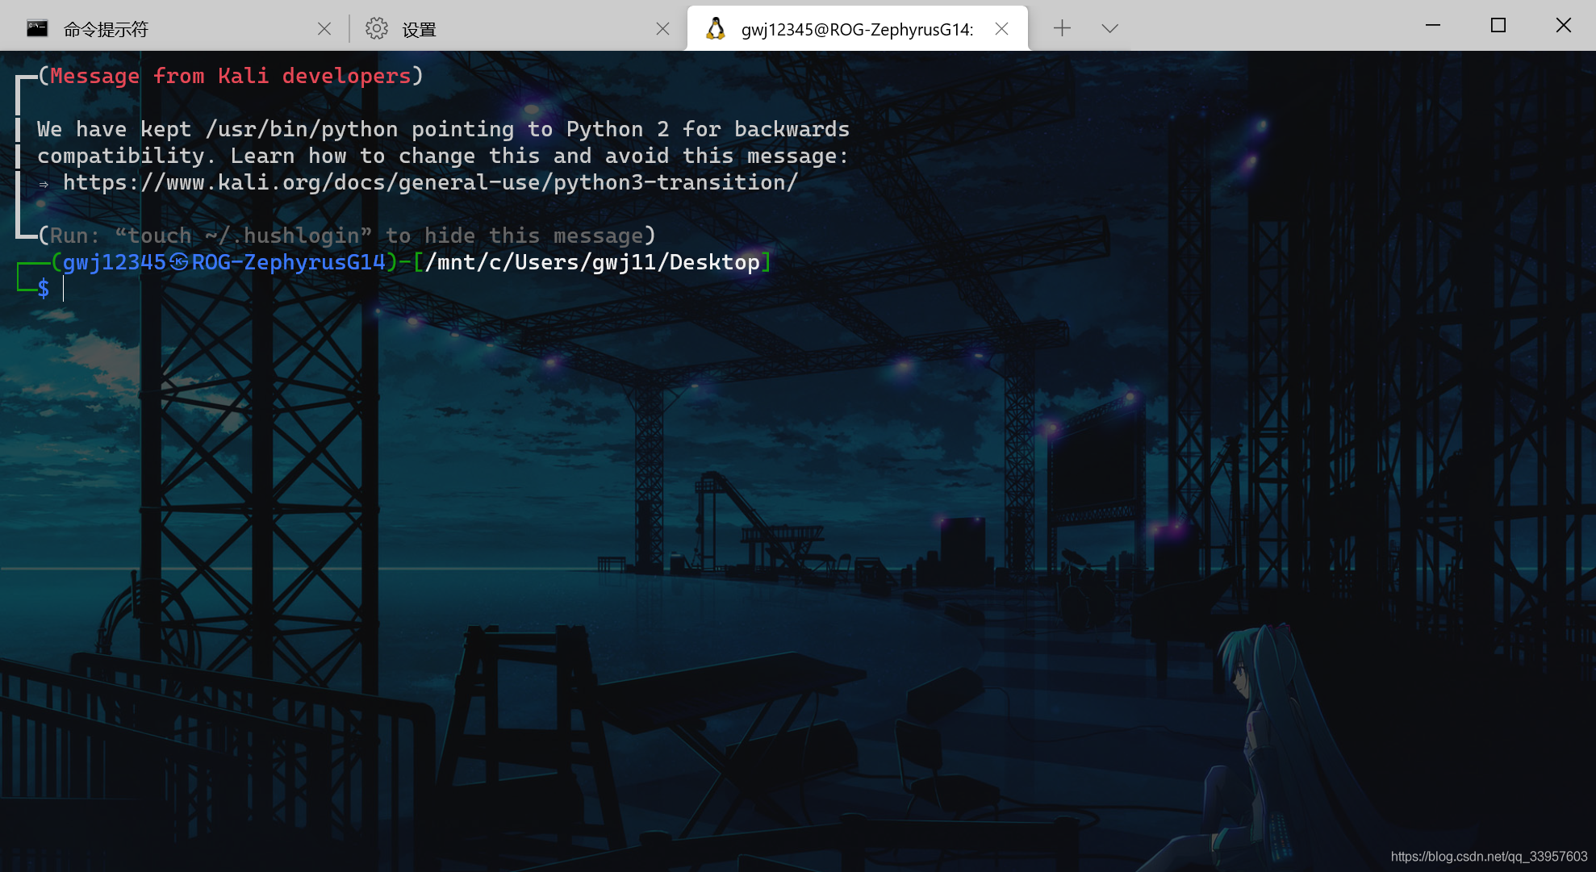This screenshot has height=872, width=1596.
Task: Click the gwj12345 username in the prompt
Action: click(x=114, y=262)
